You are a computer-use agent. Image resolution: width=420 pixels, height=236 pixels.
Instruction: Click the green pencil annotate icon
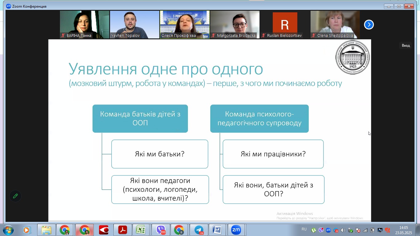15,196
